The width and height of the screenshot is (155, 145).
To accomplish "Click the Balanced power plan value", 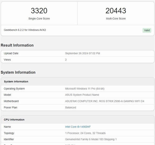I will tap(71, 107).
